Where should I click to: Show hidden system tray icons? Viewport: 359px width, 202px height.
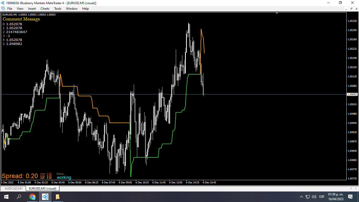tap(301, 197)
